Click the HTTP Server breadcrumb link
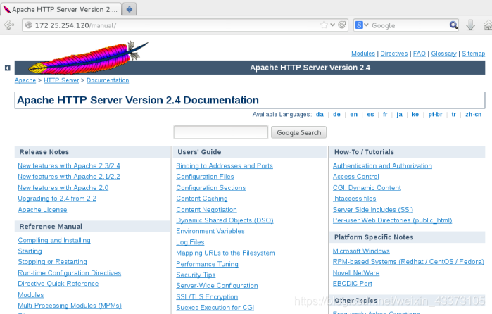The height and width of the screenshot is (314, 492). pos(61,80)
